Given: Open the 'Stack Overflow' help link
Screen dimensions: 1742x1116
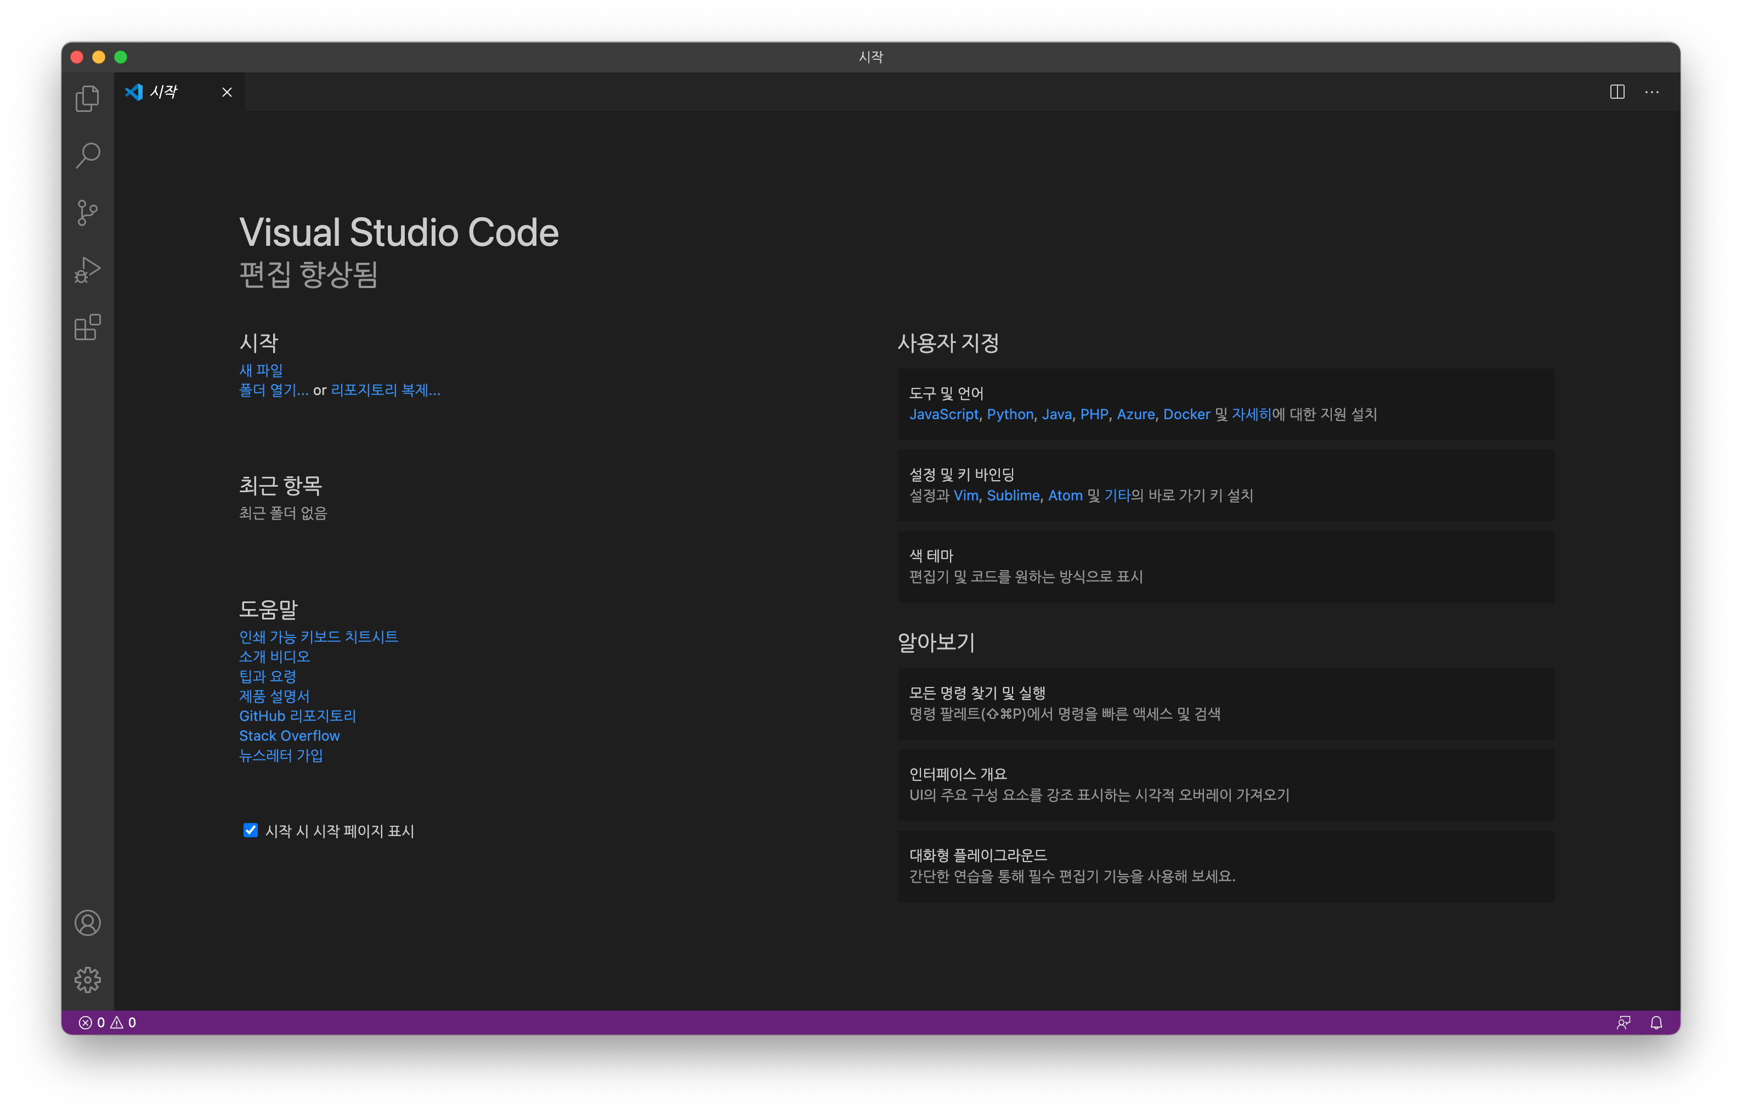Looking at the screenshot, I should [x=289, y=735].
